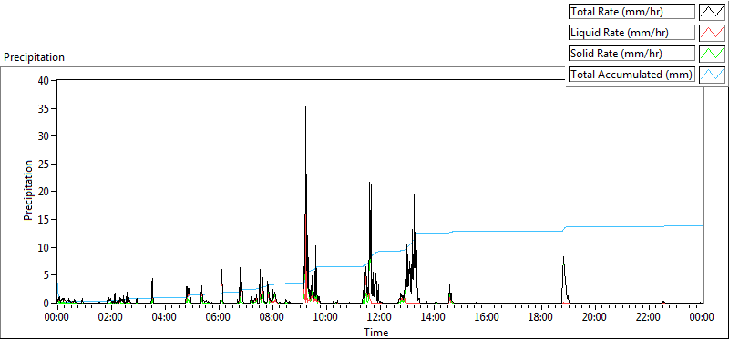Click the 12:00 time axis label
The width and height of the screenshot is (729, 339).
379,318
